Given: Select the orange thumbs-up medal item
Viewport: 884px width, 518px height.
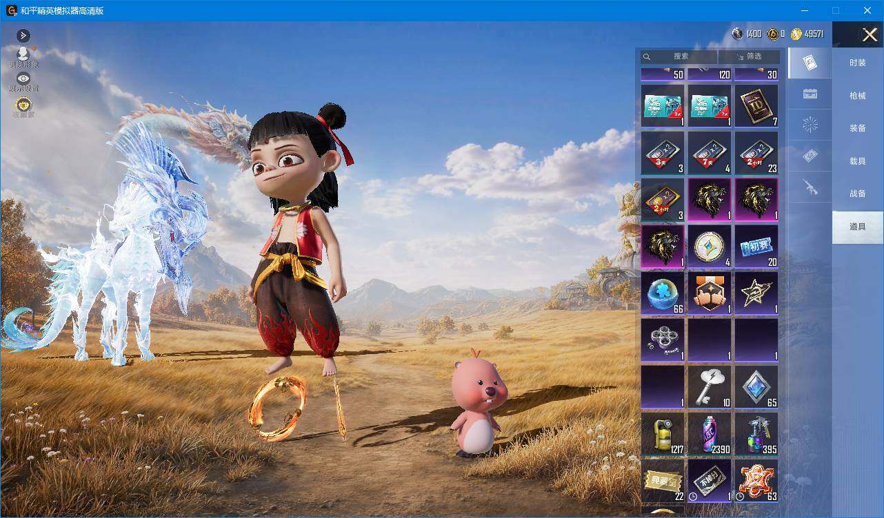Looking at the screenshot, I should pyautogui.click(x=710, y=293).
